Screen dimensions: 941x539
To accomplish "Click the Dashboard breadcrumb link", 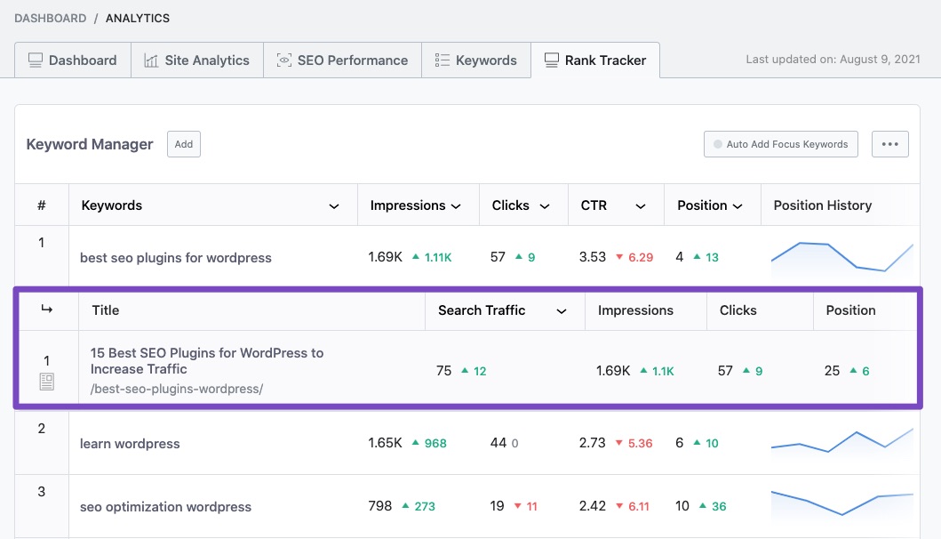I will point(50,18).
